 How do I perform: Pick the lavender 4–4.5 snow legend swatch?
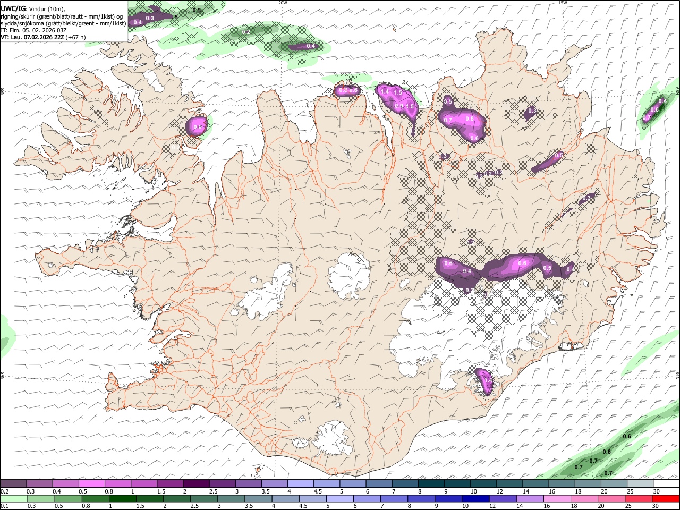(301, 484)
